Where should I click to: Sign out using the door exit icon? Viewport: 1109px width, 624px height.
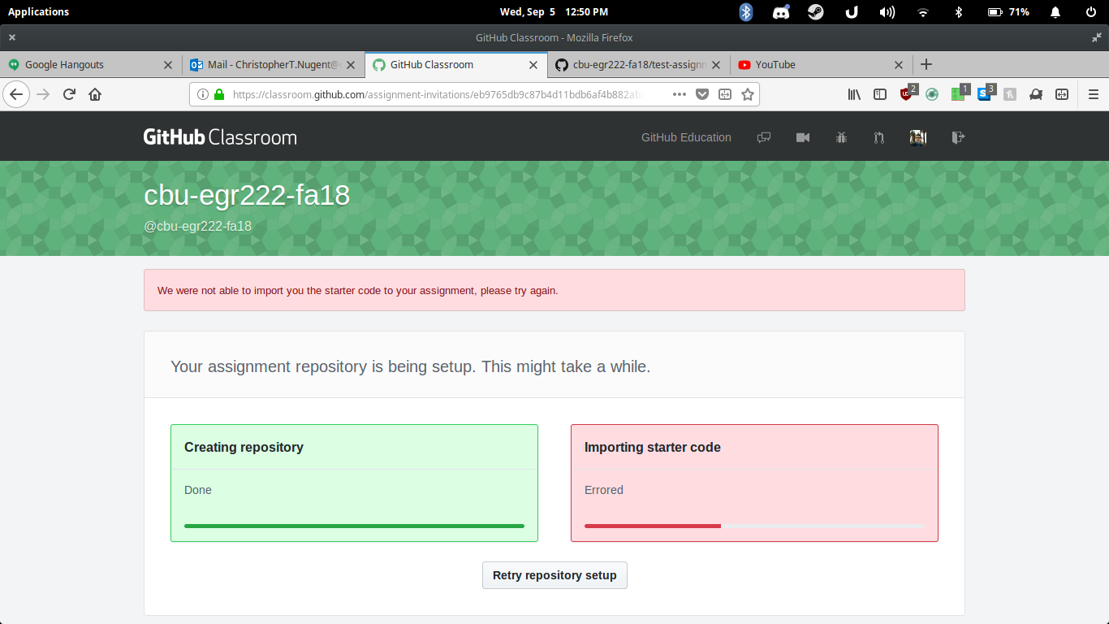click(x=958, y=137)
